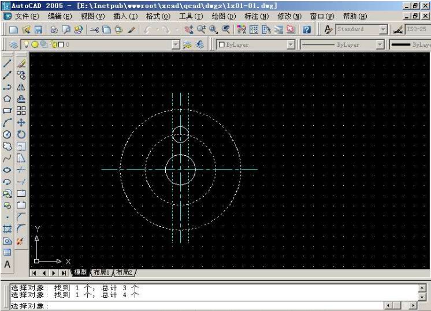Open the Layer Properties Manager
The height and width of the screenshot is (311, 431).
pyautogui.click(x=13, y=44)
